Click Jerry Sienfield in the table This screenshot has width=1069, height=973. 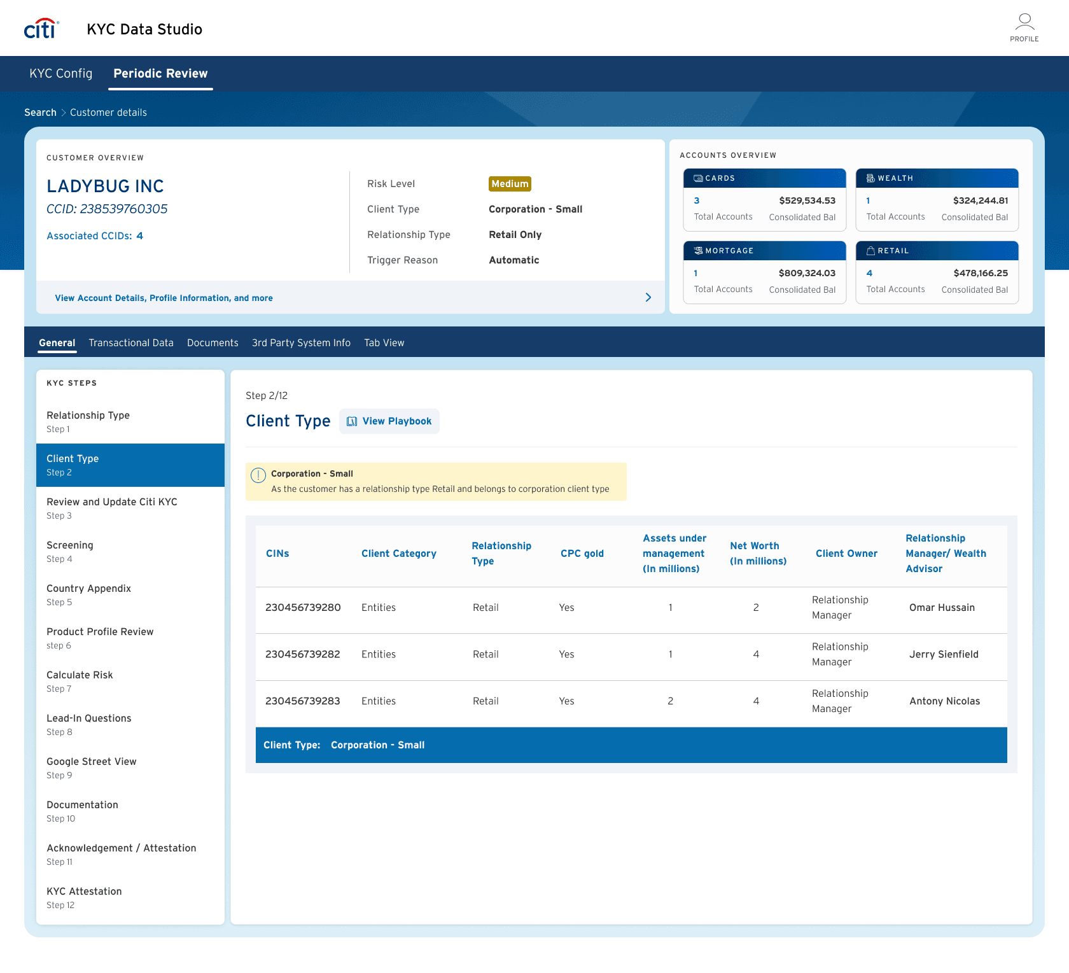tap(944, 654)
